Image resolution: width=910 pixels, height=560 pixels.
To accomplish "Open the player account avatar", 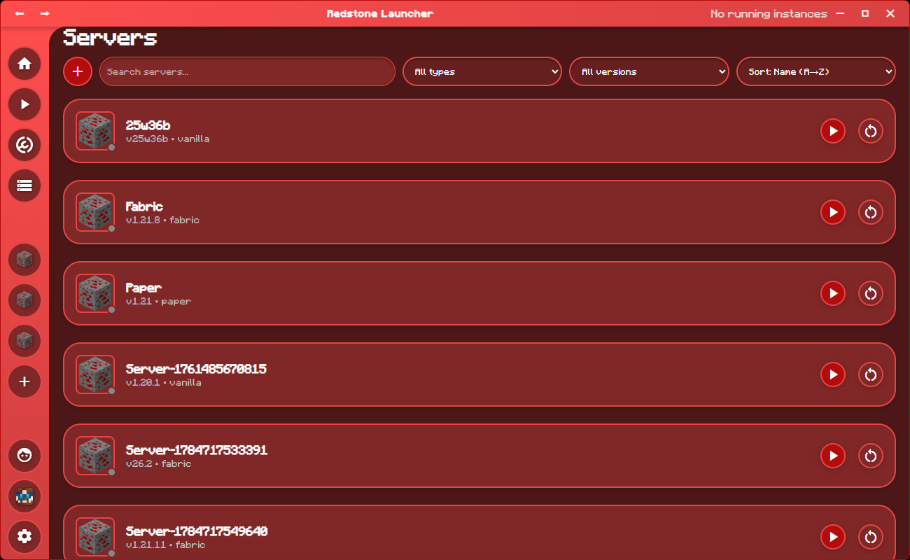I will click(24, 496).
